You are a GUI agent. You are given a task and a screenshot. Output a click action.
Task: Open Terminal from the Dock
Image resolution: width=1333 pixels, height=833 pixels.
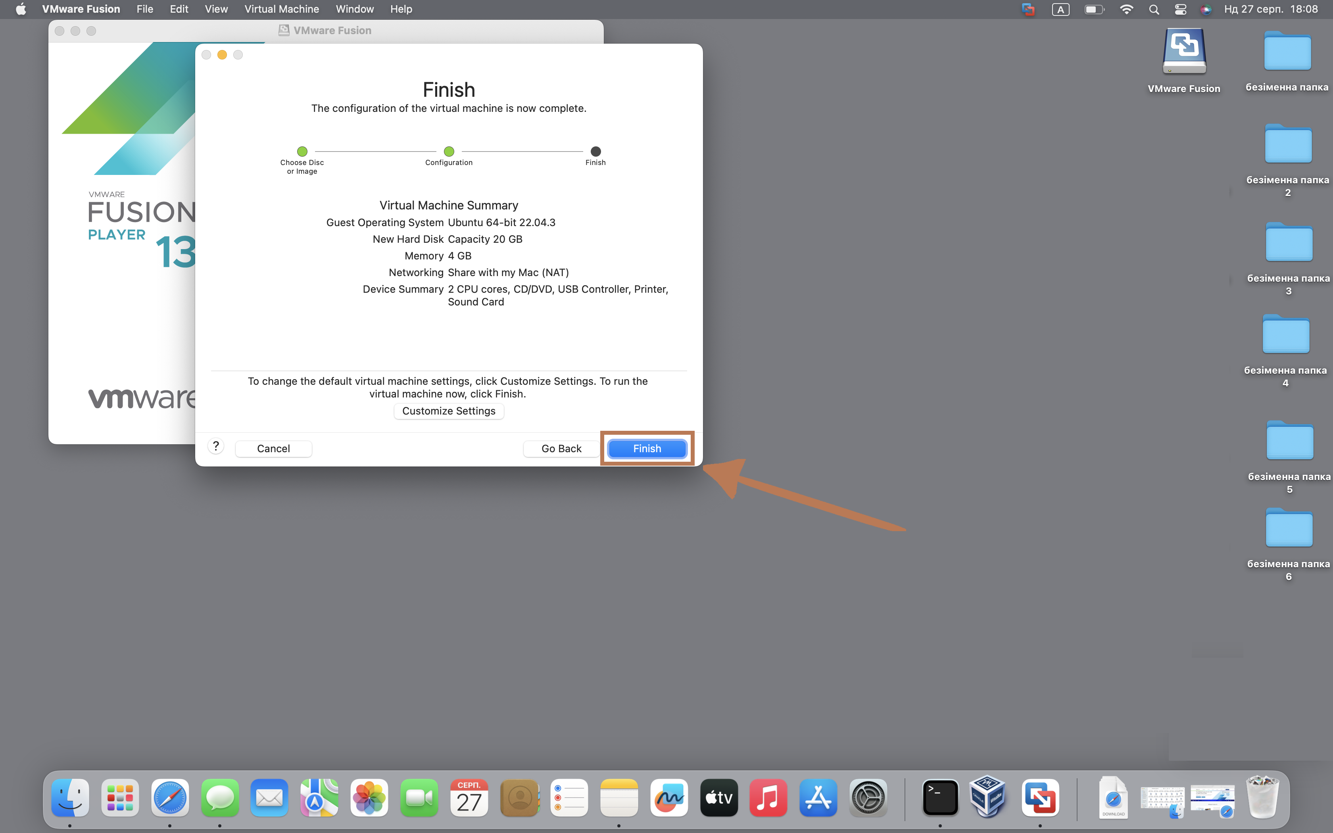(940, 797)
